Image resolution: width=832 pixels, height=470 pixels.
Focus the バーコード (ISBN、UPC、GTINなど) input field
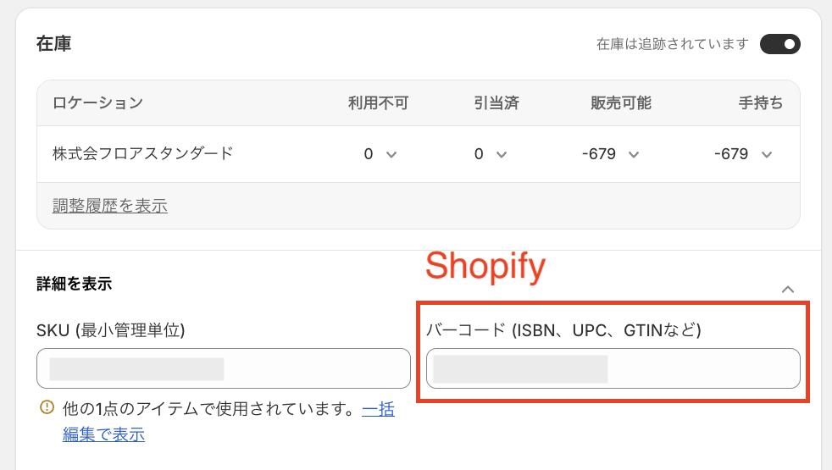tap(613, 368)
